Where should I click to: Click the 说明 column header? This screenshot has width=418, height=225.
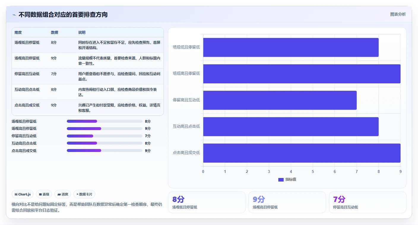coord(82,33)
